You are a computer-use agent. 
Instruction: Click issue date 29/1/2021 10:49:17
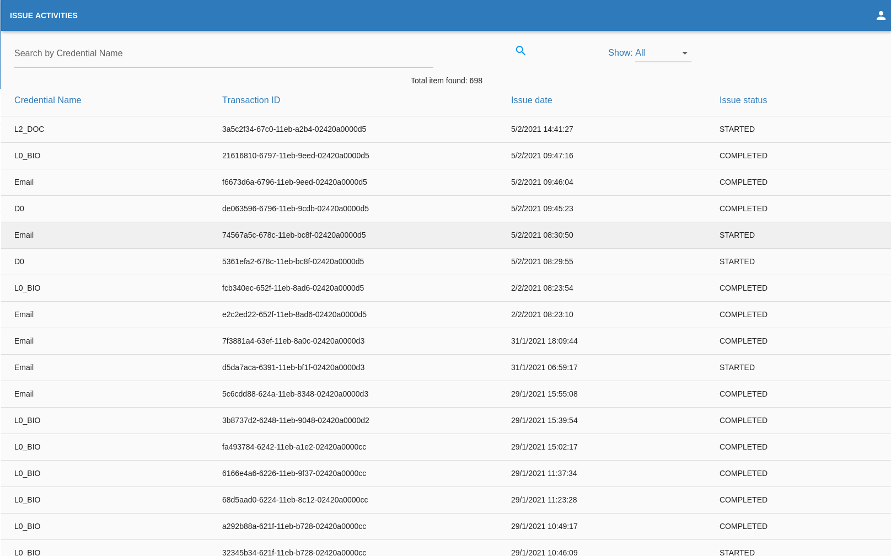tap(544, 526)
